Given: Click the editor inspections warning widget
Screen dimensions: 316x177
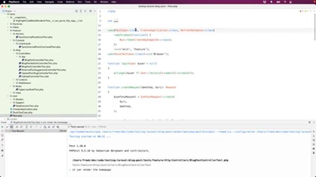Looking at the screenshot, I should coord(304,11).
